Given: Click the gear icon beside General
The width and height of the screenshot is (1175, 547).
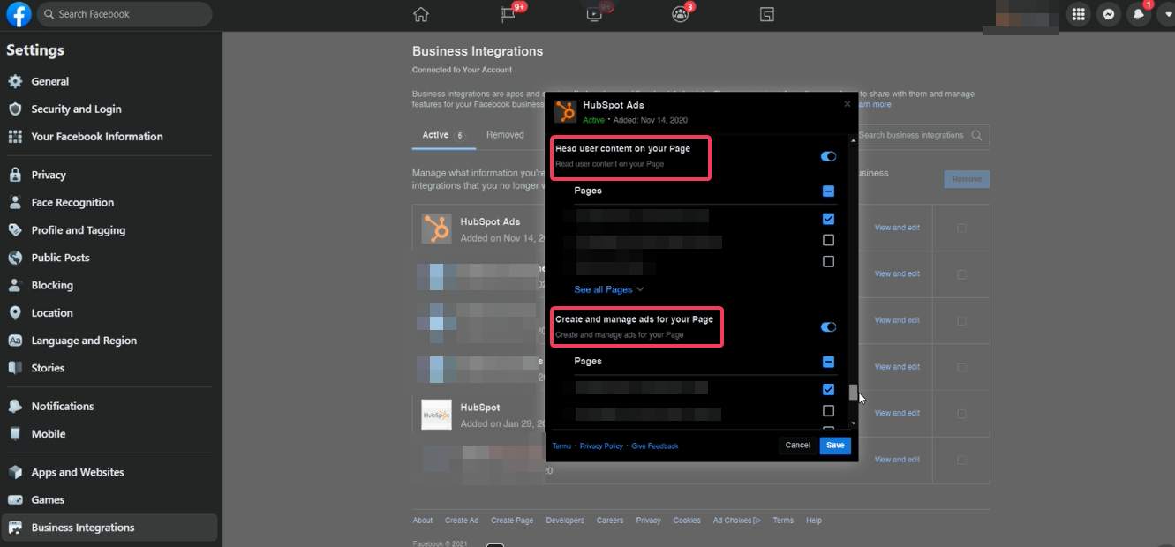Looking at the screenshot, I should coord(15,81).
